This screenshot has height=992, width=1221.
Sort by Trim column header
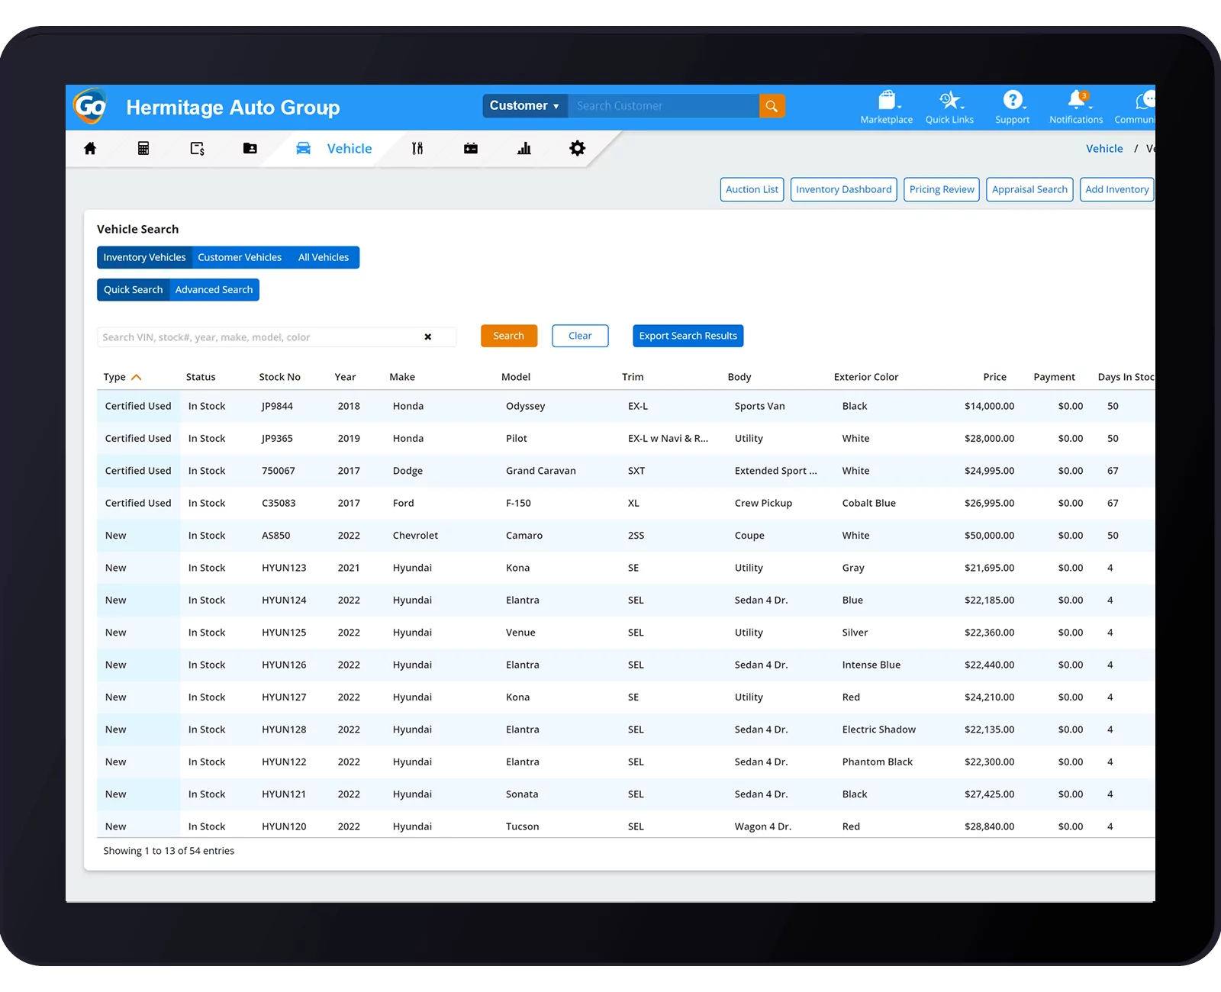point(633,377)
